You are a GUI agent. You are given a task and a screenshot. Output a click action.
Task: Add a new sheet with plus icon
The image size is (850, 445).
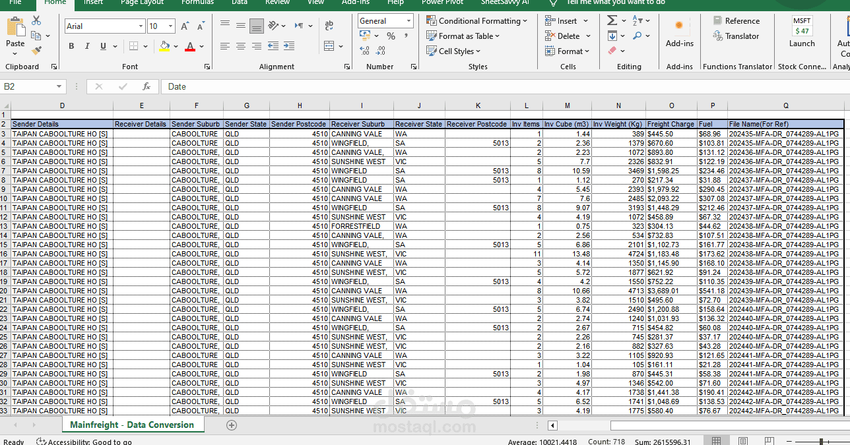click(232, 425)
